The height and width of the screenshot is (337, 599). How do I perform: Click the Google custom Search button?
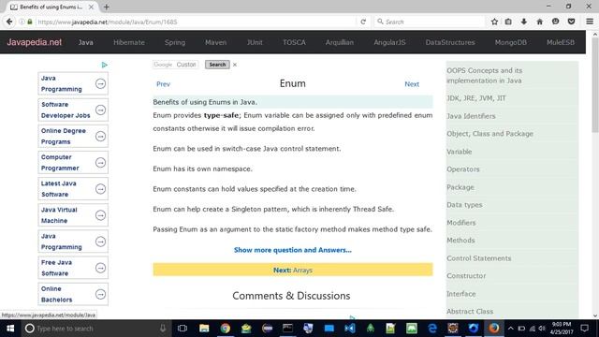tap(217, 65)
